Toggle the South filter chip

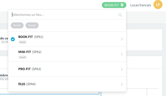[x=32, y=25]
